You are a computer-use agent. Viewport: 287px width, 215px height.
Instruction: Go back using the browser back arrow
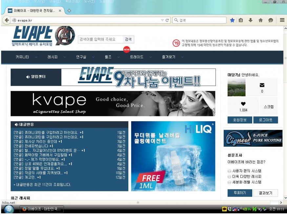coord(7,20)
